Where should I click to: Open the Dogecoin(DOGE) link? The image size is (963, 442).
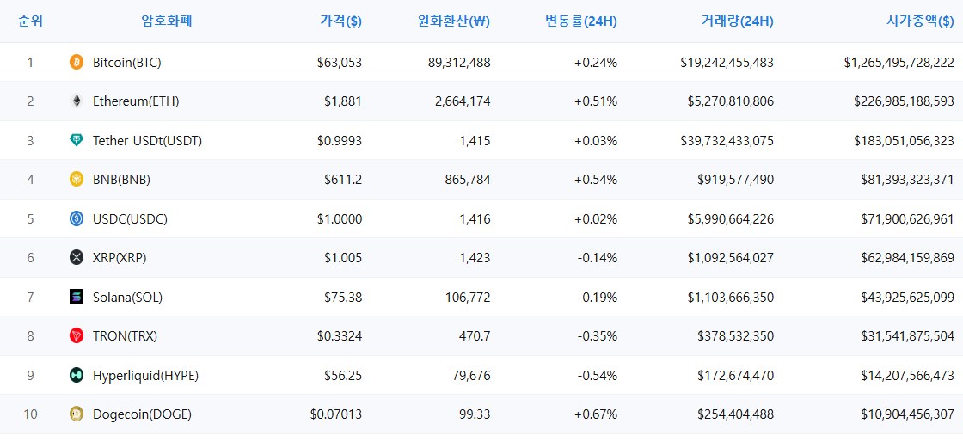pyautogui.click(x=143, y=414)
